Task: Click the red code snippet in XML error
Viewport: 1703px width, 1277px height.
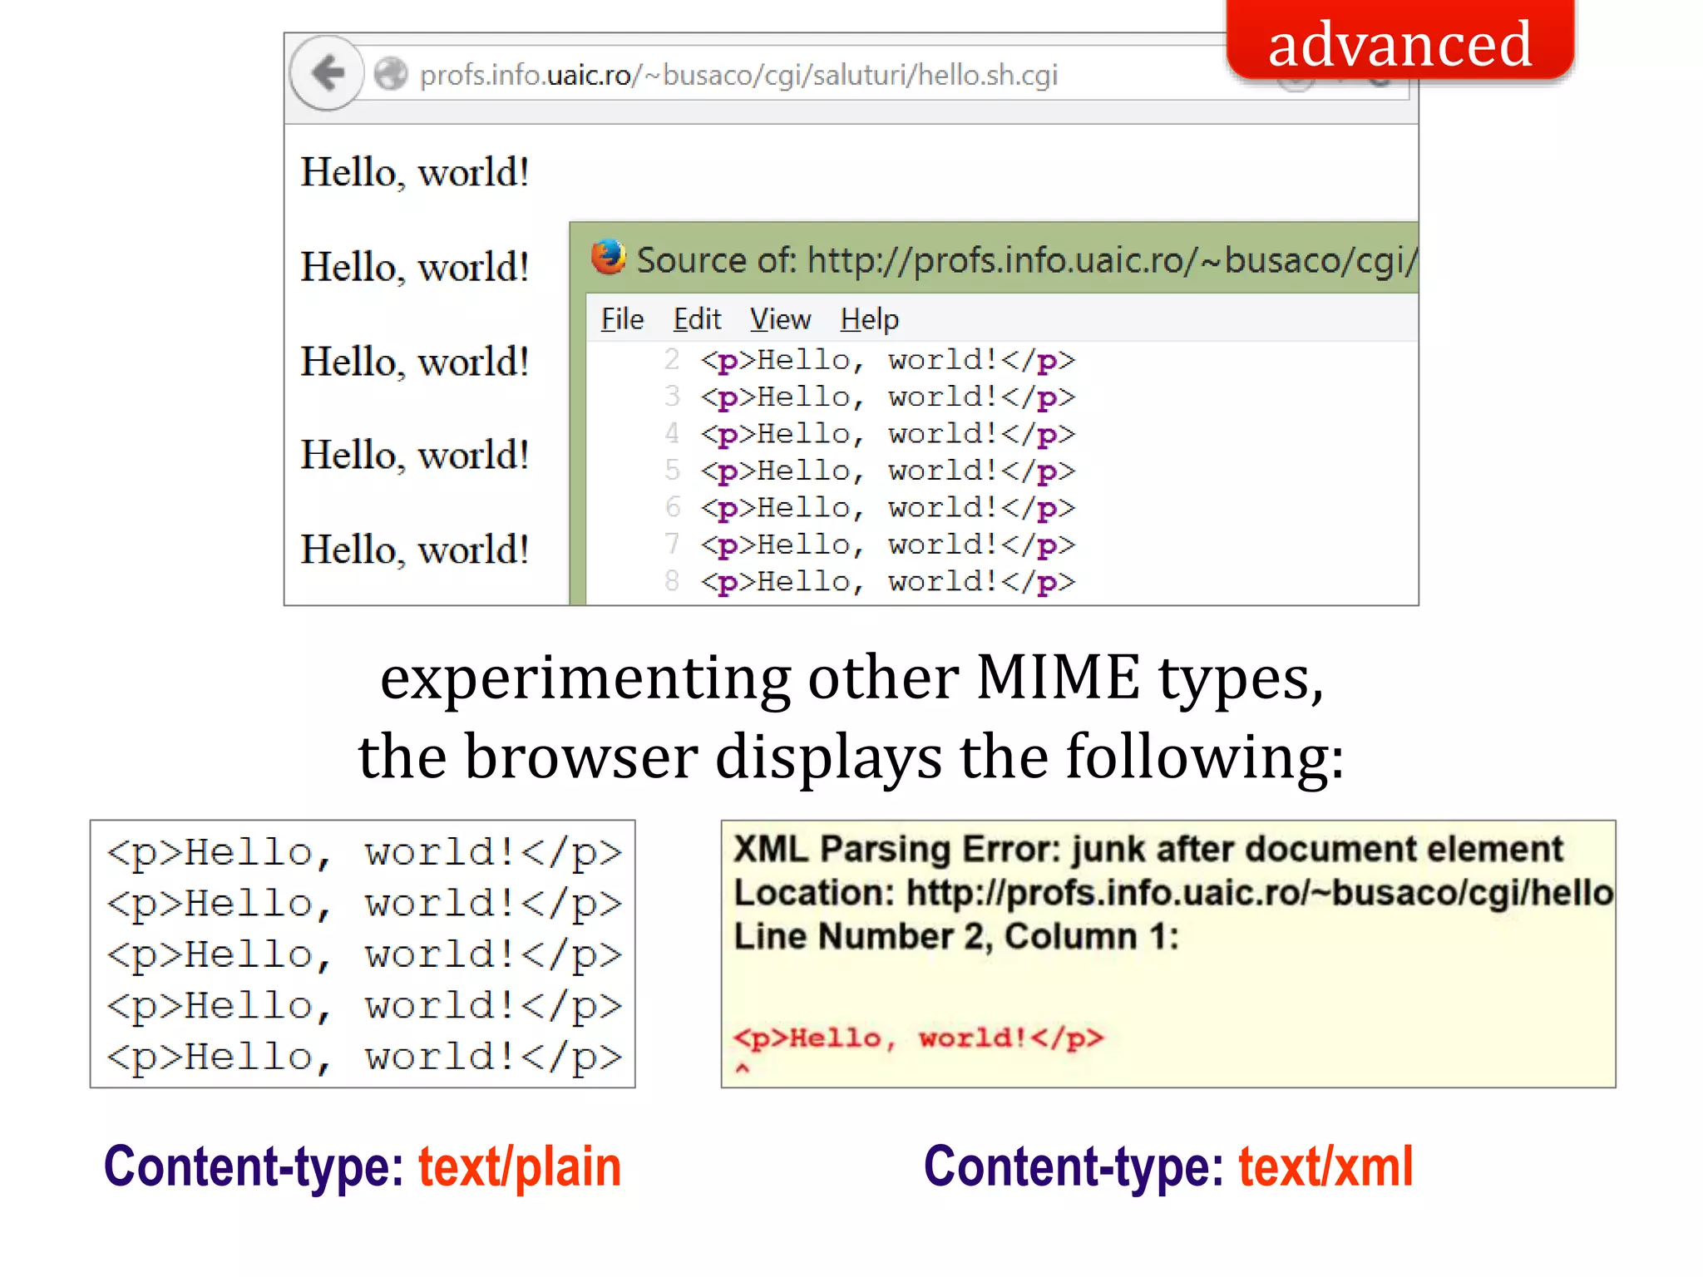Action: pos(918,1038)
